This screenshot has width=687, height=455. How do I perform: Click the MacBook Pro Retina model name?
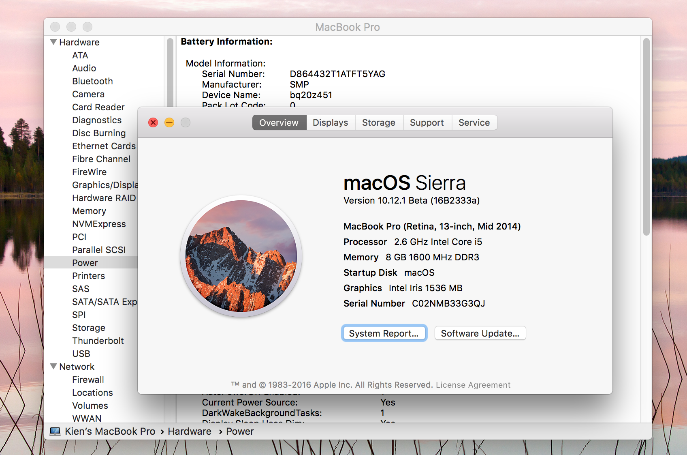point(432,226)
